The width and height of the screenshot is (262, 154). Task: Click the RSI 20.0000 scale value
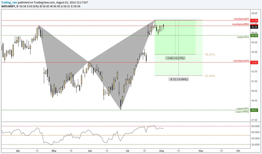pyautogui.click(x=255, y=145)
